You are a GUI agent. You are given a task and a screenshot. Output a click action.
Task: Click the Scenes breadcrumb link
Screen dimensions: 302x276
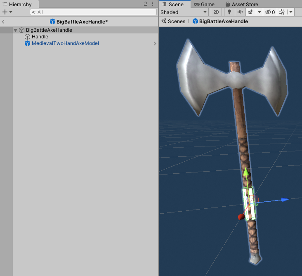(173, 21)
